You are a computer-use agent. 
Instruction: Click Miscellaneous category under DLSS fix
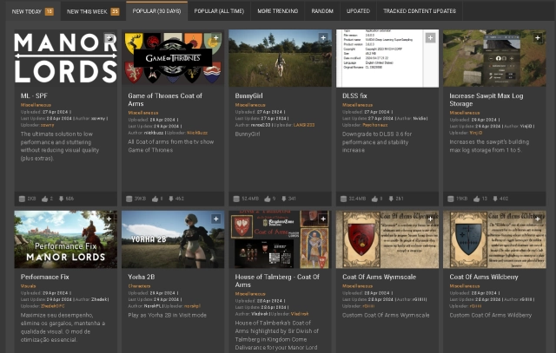[x=357, y=105]
